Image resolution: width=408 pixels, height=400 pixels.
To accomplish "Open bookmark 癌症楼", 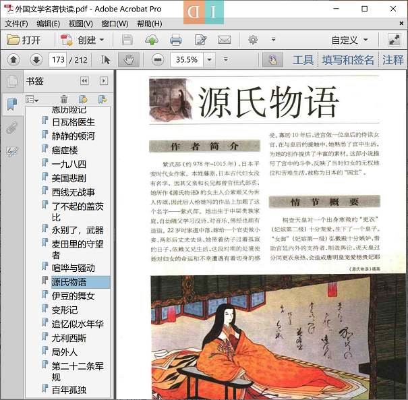I will coord(65,150).
